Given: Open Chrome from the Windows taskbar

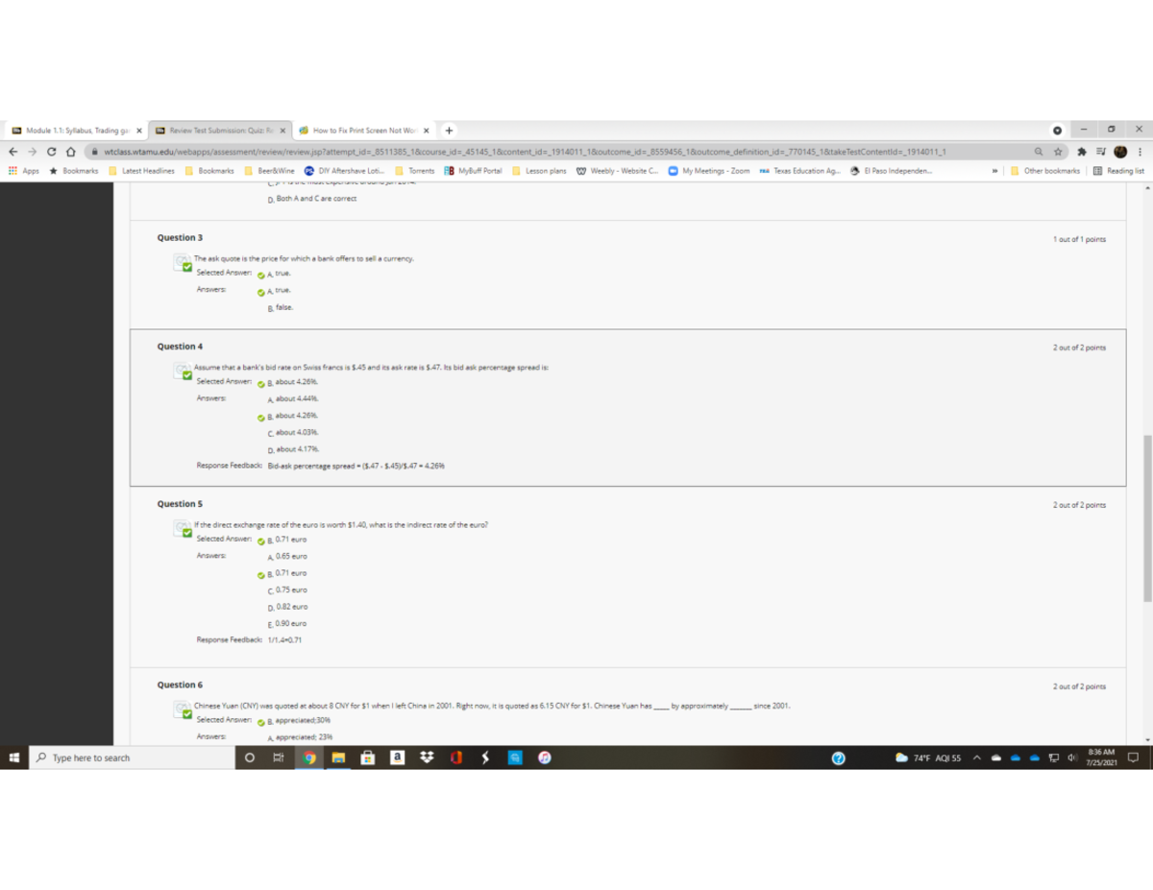Looking at the screenshot, I should [x=308, y=758].
